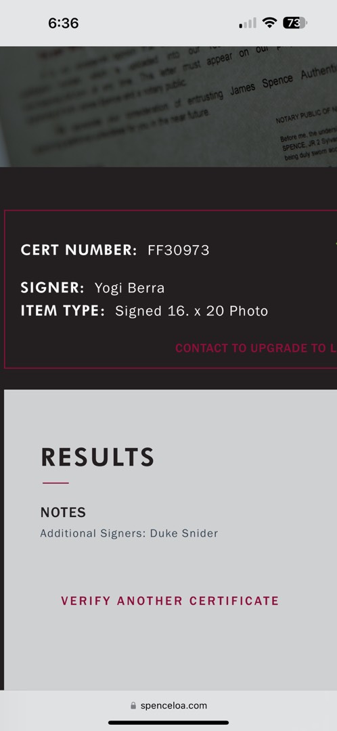Screen dimensions: 337x731
Task: Tap the signer name Yogi Berra
Action: pos(129,288)
